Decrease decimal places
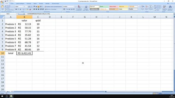Screen dimensions: 175x98 click(74, 9)
